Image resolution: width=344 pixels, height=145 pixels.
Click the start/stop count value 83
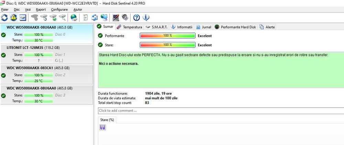click(147, 102)
